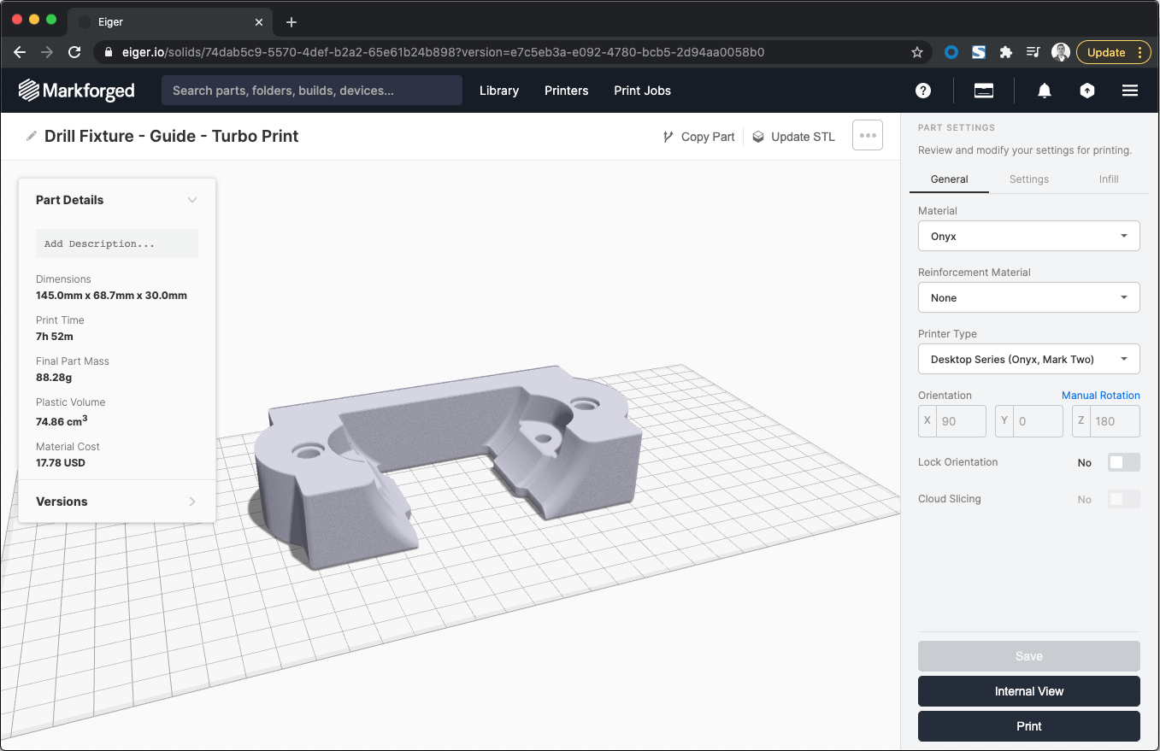Open the Printer Type dropdown

[x=1029, y=359]
